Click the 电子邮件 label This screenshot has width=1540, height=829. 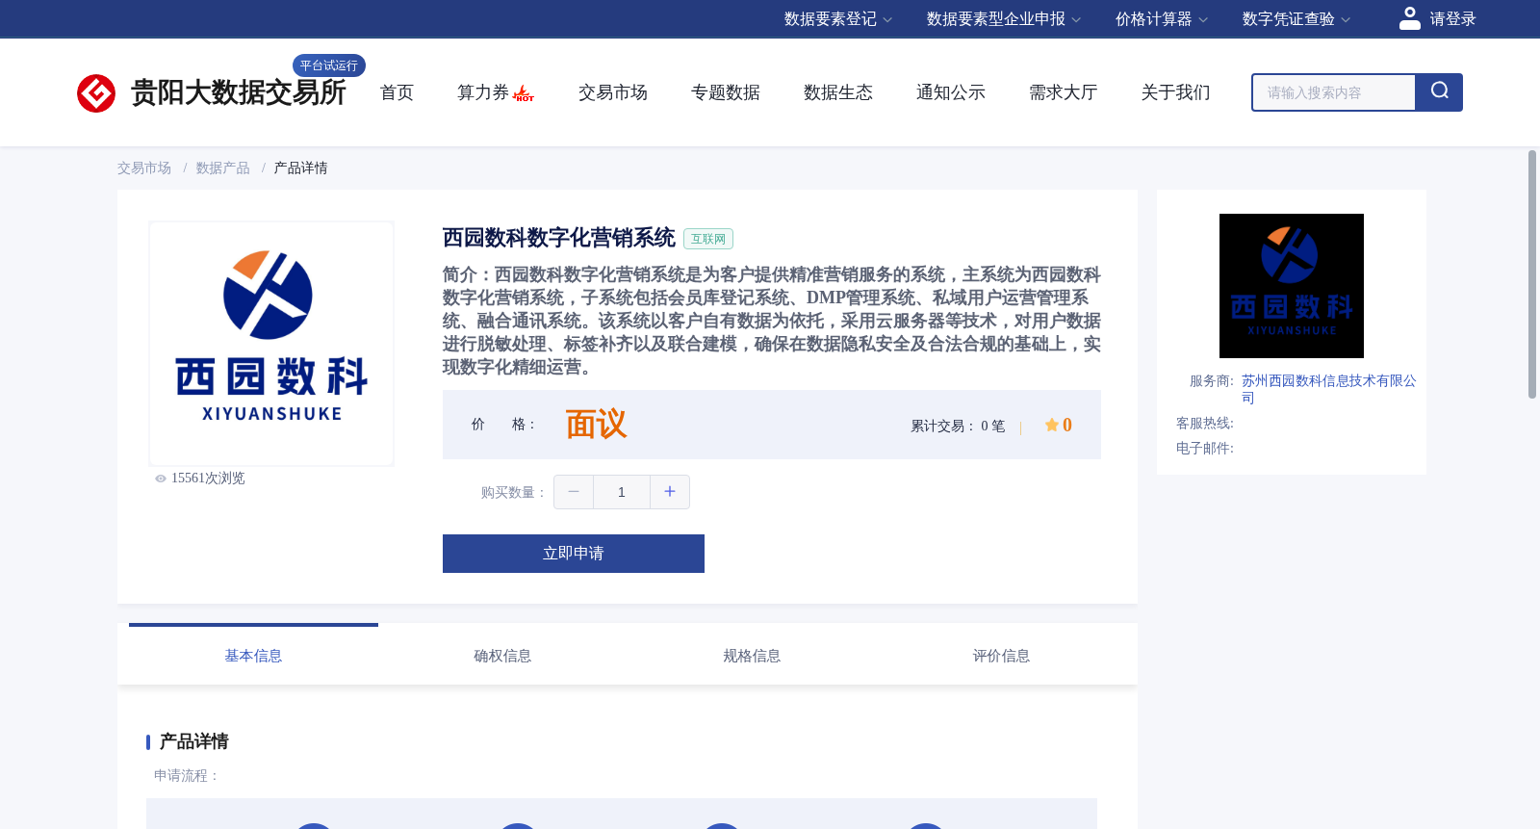click(1205, 449)
